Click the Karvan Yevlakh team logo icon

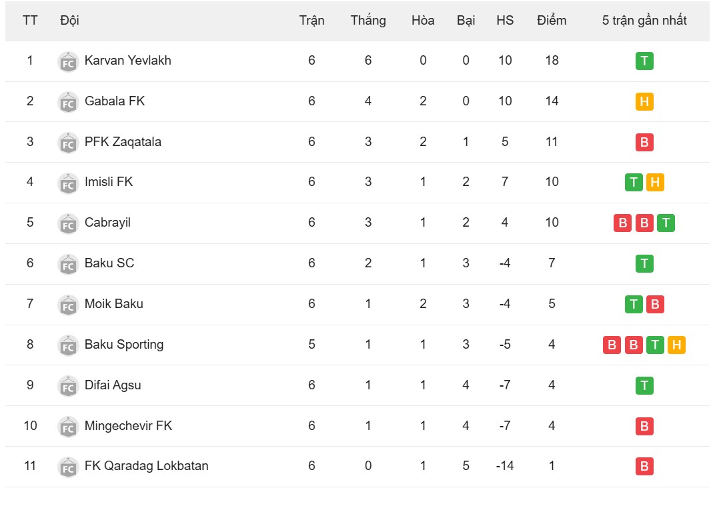point(68,61)
